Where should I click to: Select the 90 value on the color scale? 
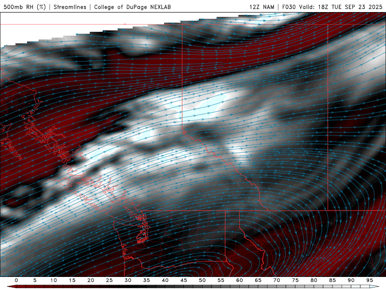click(351, 280)
